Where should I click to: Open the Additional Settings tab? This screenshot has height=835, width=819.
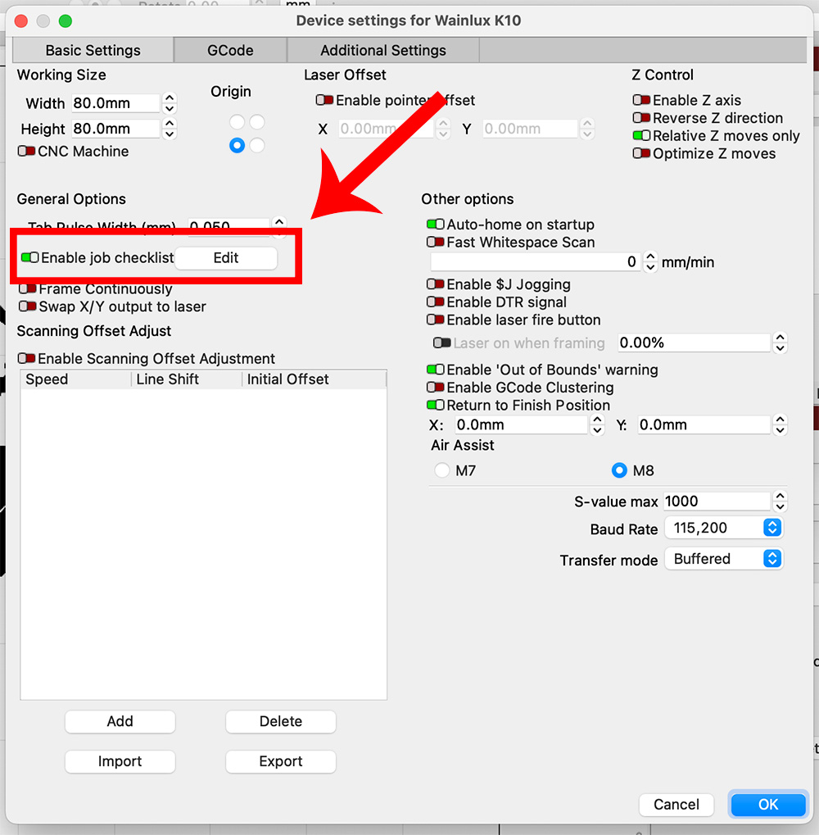pos(383,50)
